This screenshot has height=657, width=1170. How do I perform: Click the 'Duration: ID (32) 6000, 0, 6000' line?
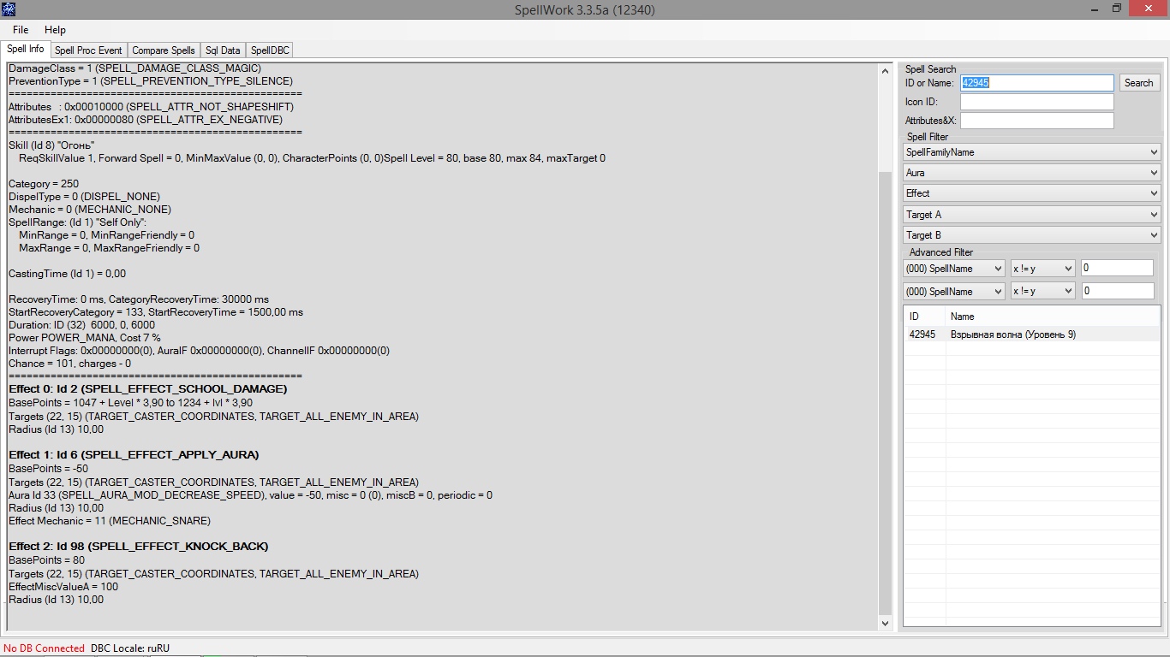coord(82,325)
